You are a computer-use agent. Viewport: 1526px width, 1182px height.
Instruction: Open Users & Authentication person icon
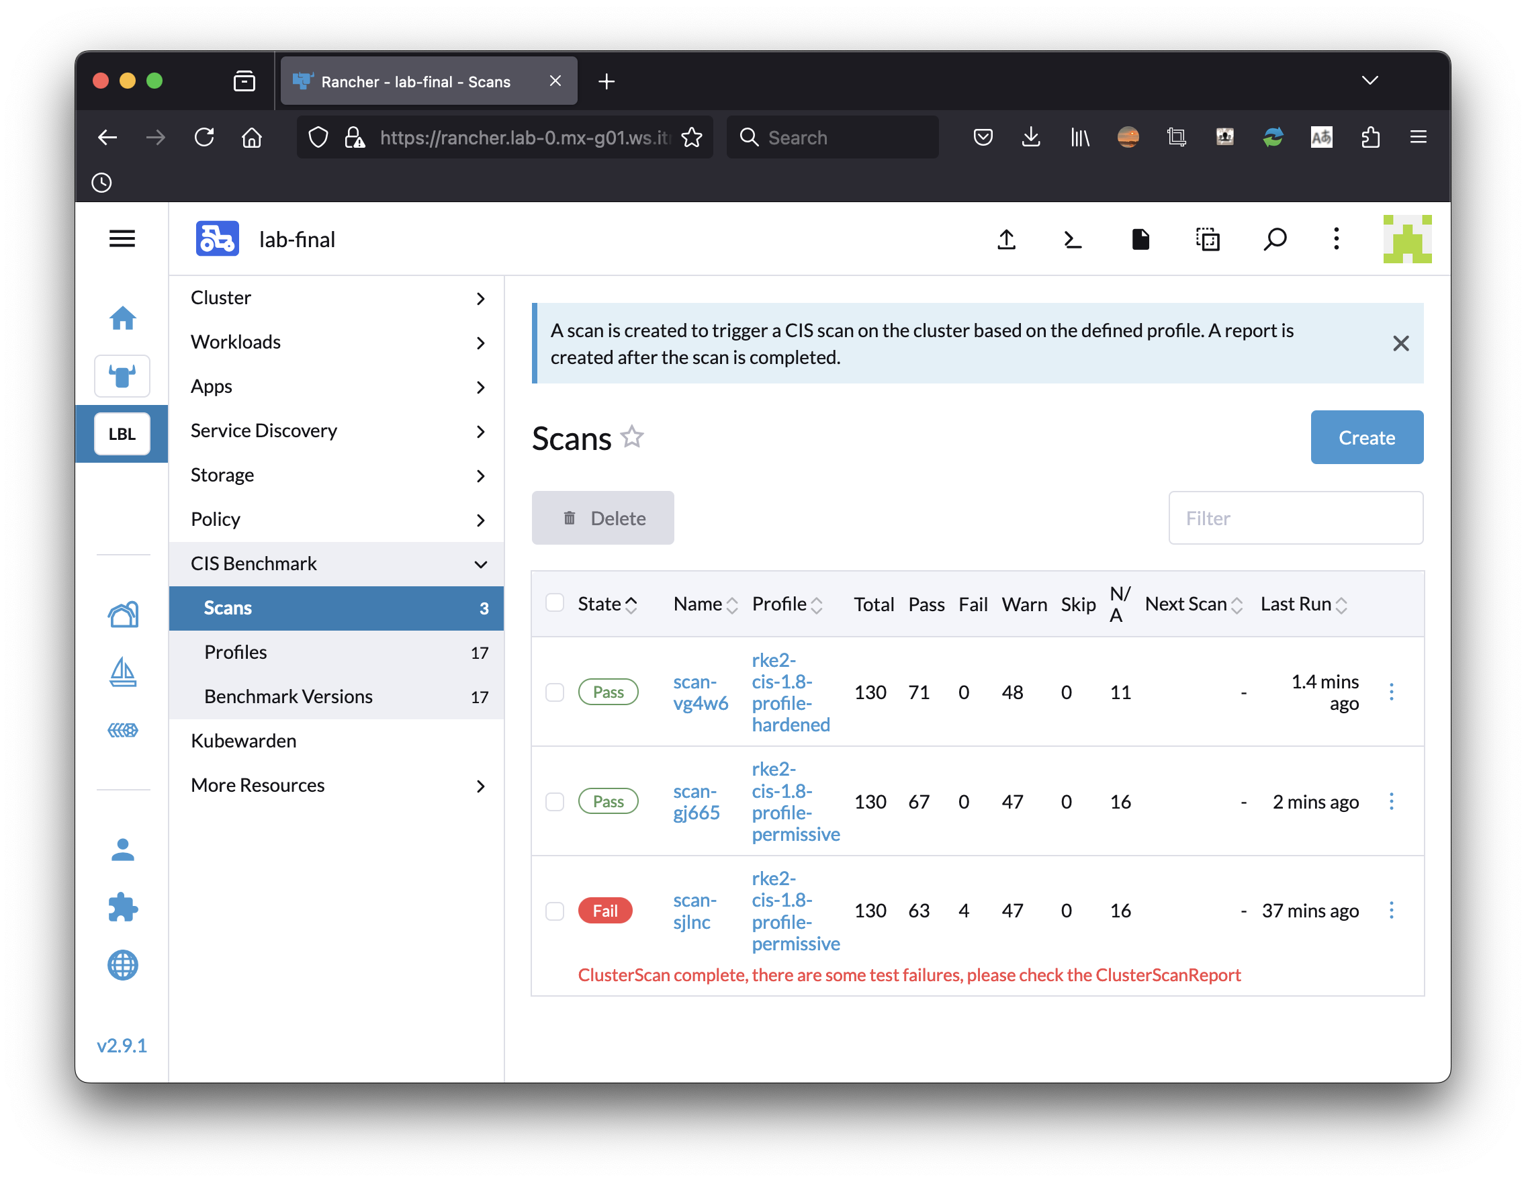(x=123, y=850)
